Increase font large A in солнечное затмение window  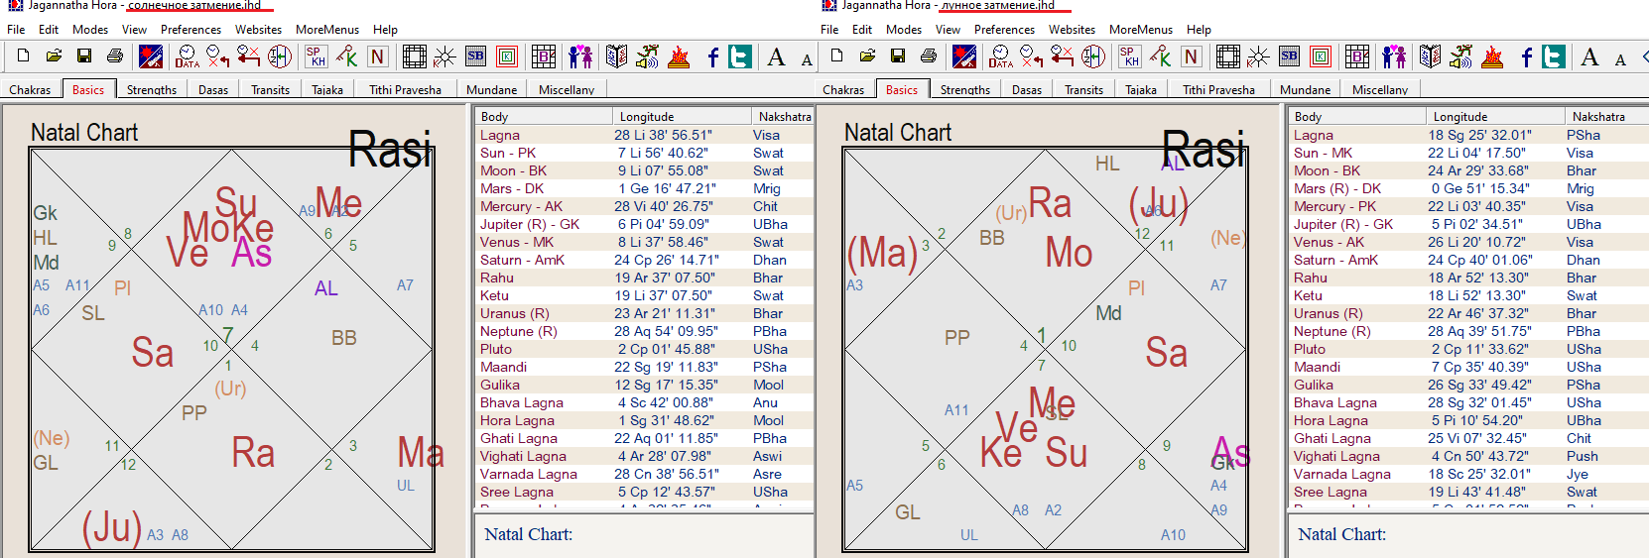(776, 56)
